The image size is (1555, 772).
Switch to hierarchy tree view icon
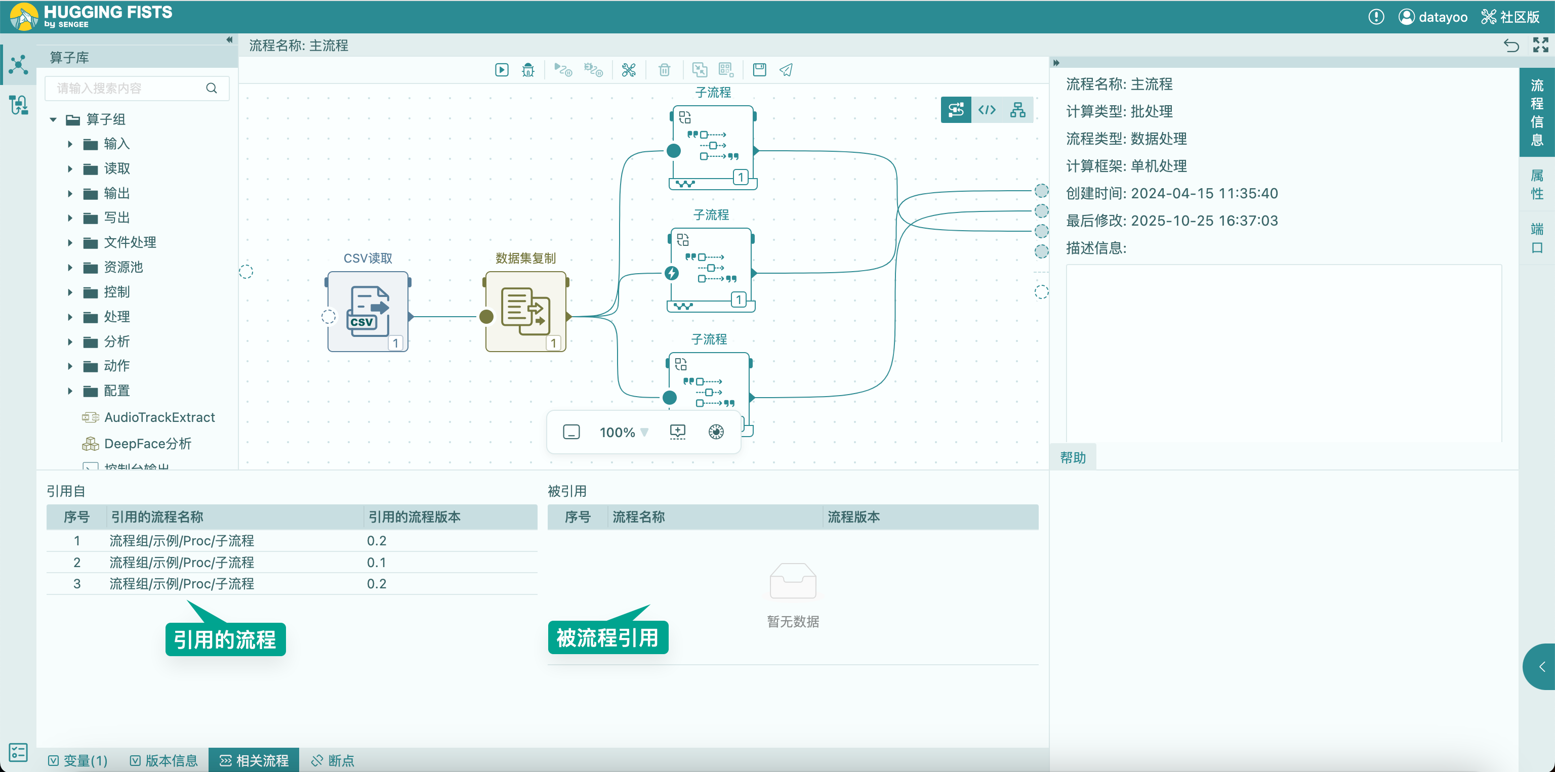(x=1018, y=110)
